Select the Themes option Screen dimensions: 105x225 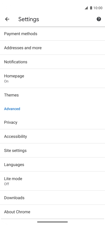pos(52,95)
